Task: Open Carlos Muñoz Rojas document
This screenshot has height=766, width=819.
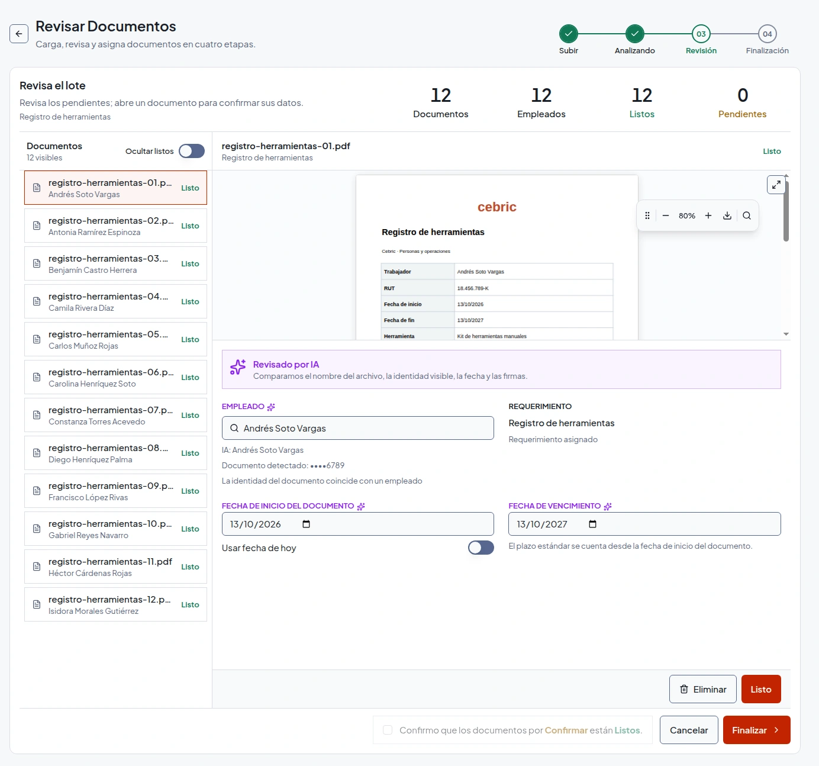Action: coord(115,339)
